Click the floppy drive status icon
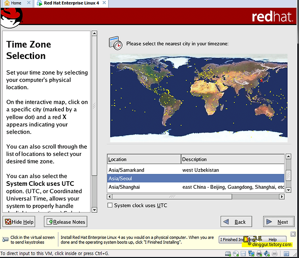Image resolution: width=299 pixels, height=258 pixels. [x=243, y=253]
